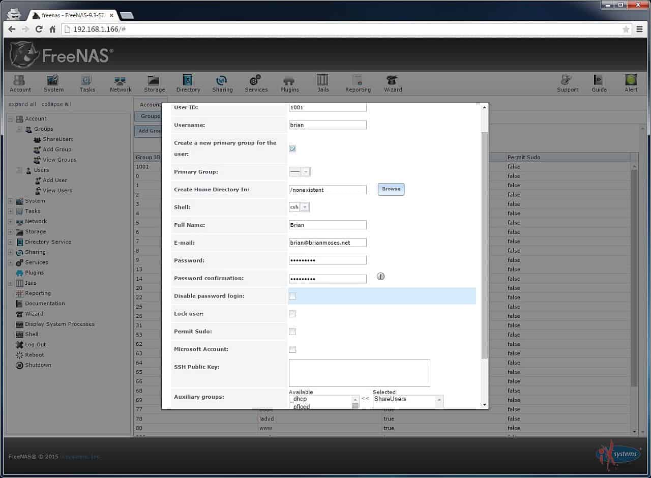This screenshot has width=651, height=478.
Task: Click the browser reload icon
Action: point(39,29)
